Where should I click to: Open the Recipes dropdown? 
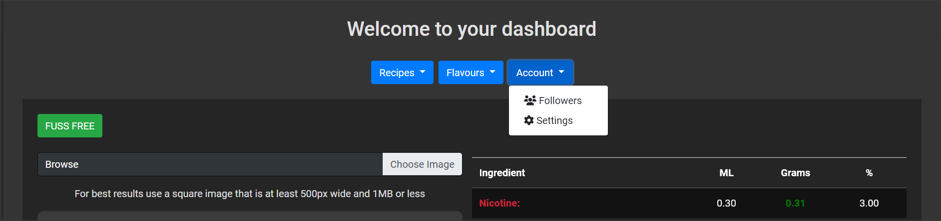point(402,73)
